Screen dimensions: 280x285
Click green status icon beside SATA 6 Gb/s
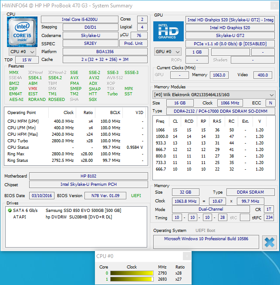(10, 211)
